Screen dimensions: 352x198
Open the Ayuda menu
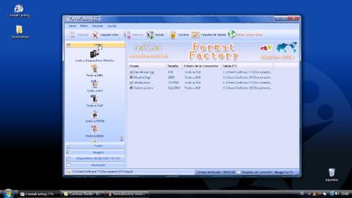(112, 26)
